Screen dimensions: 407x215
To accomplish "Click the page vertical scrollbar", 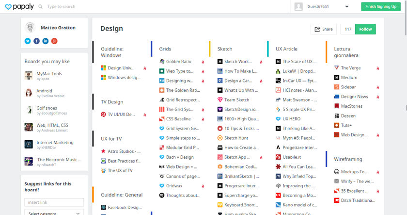I will pyautogui.click(x=406, y=17).
